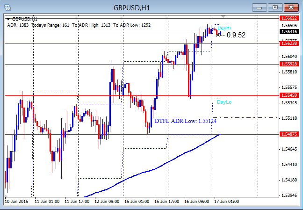Click the chart shift triangle marker at top
This screenshot has width=303, height=210.
(x=223, y=17)
